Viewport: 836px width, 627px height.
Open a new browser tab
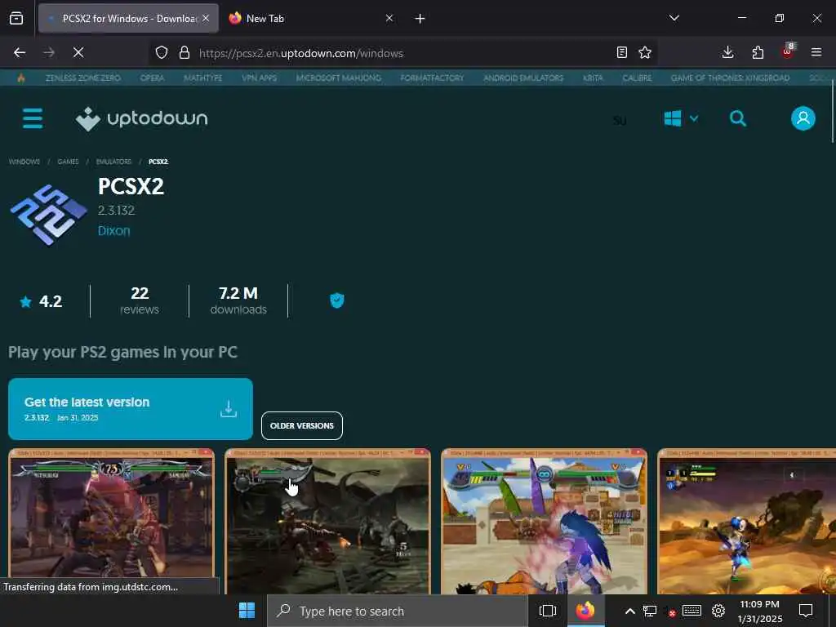click(x=420, y=19)
